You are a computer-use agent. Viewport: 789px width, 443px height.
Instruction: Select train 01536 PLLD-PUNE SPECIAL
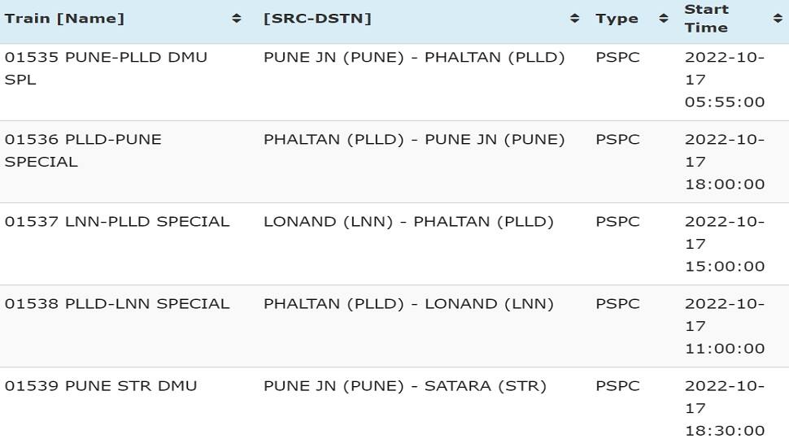(x=83, y=150)
